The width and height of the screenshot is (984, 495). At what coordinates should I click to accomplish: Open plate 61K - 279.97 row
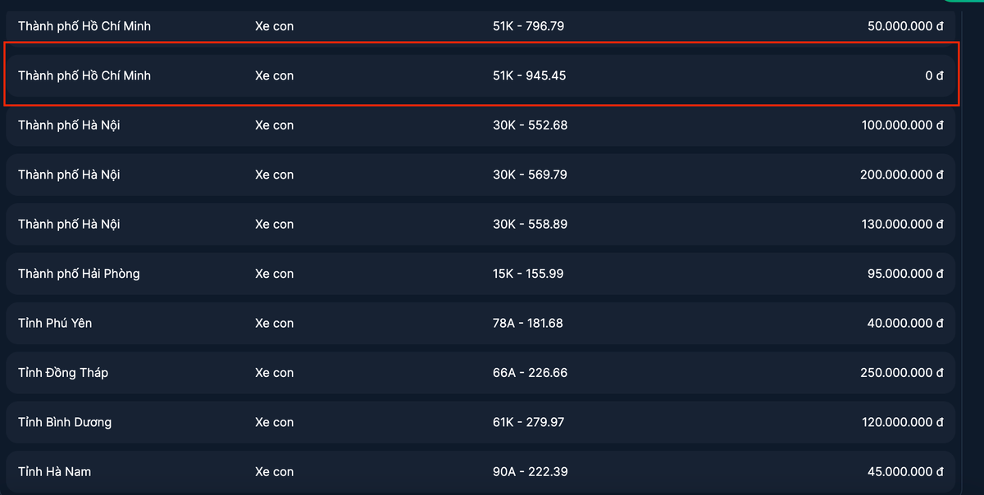(528, 422)
